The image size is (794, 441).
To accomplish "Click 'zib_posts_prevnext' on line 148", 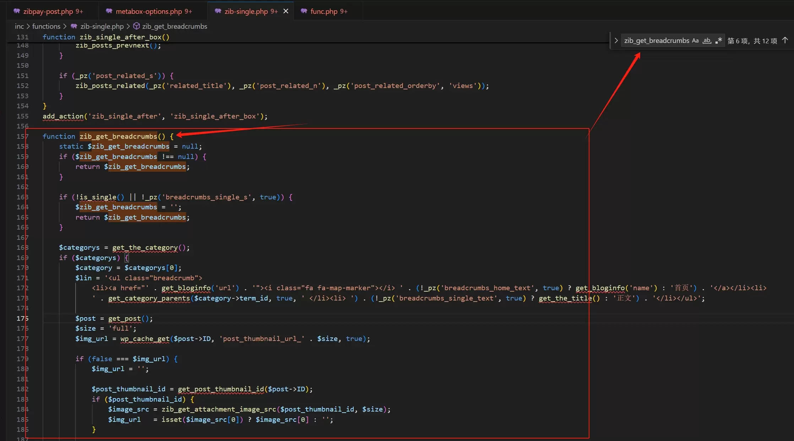I will 112,45.
